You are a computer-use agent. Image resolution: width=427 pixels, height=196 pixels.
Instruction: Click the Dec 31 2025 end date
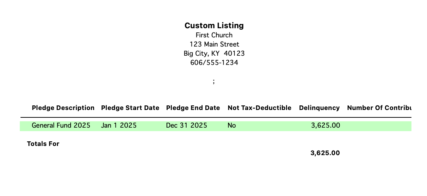[x=186, y=125]
